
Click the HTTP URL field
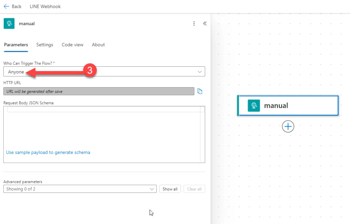[x=99, y=91]
